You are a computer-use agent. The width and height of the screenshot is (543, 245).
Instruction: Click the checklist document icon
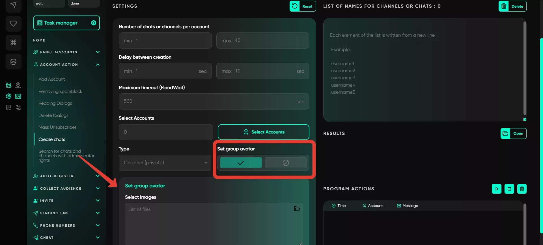9,108
